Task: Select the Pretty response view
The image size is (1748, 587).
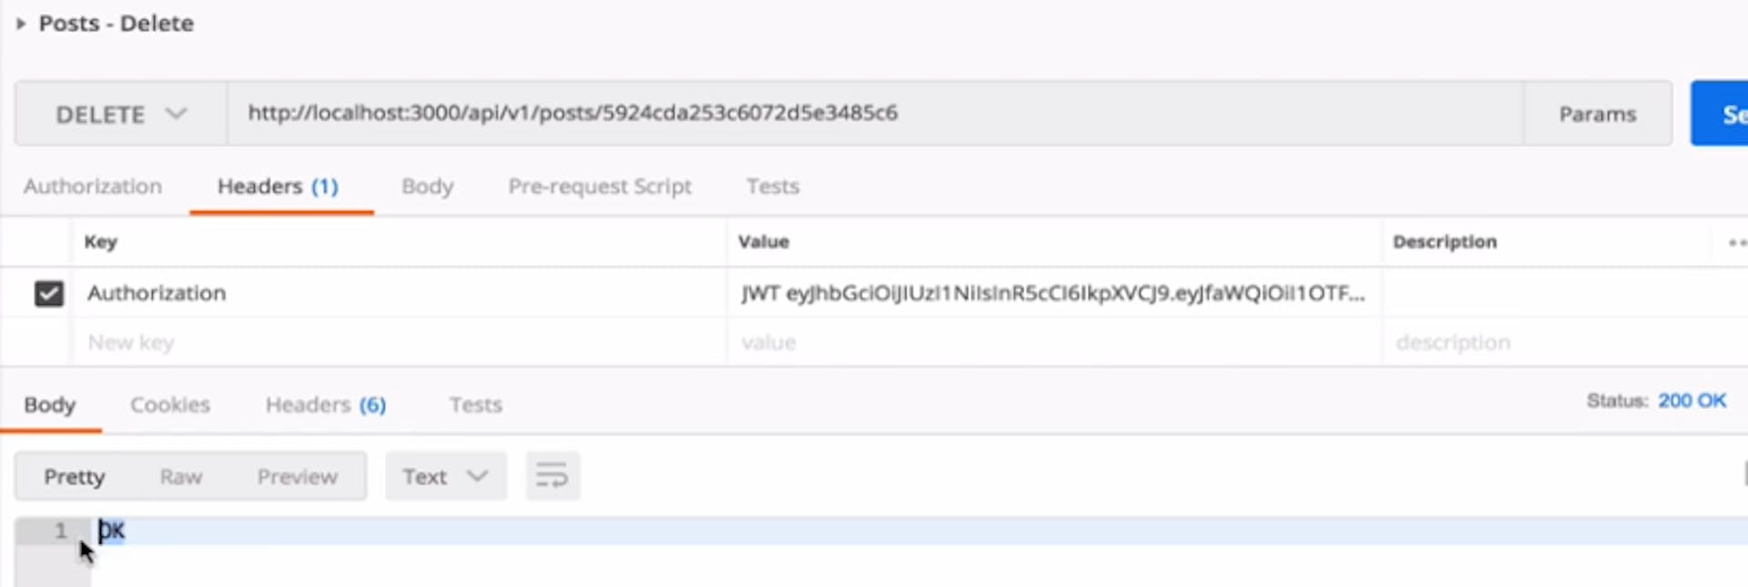Action: (75, 476)
